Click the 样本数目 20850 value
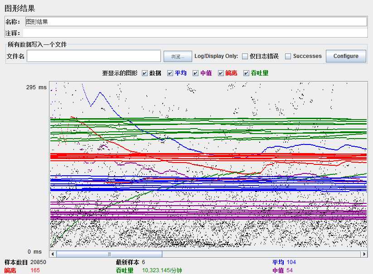The height and width of the screenshot is (274, 373). 39,262
